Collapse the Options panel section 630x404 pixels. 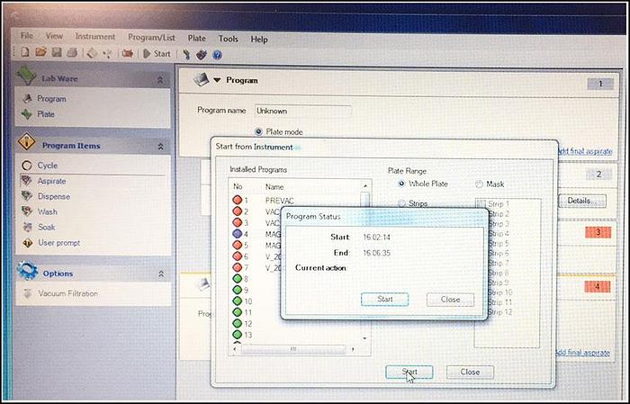click(x=160, y=274)
